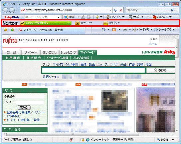
Task: Toggle Norton フィッシング対策オン button
Action: [x=43, y=23]
